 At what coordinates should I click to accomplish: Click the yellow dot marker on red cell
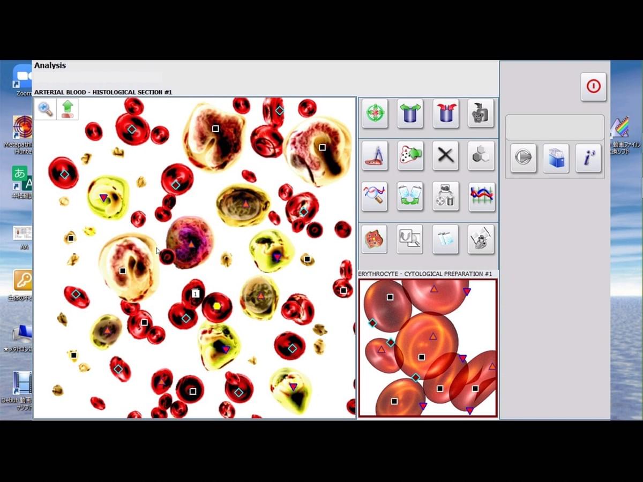click(x=217, y=306)
